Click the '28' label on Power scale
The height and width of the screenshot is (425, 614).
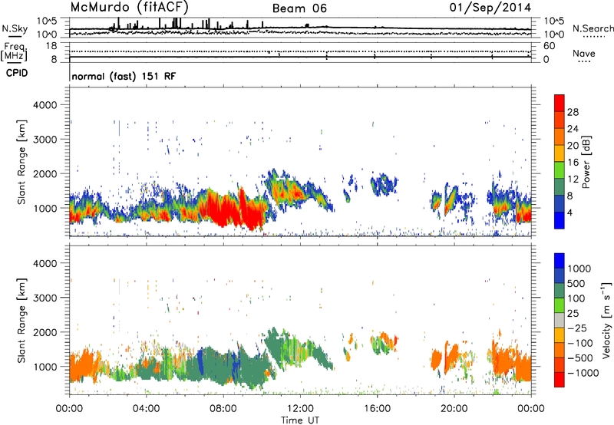[573, 112]
